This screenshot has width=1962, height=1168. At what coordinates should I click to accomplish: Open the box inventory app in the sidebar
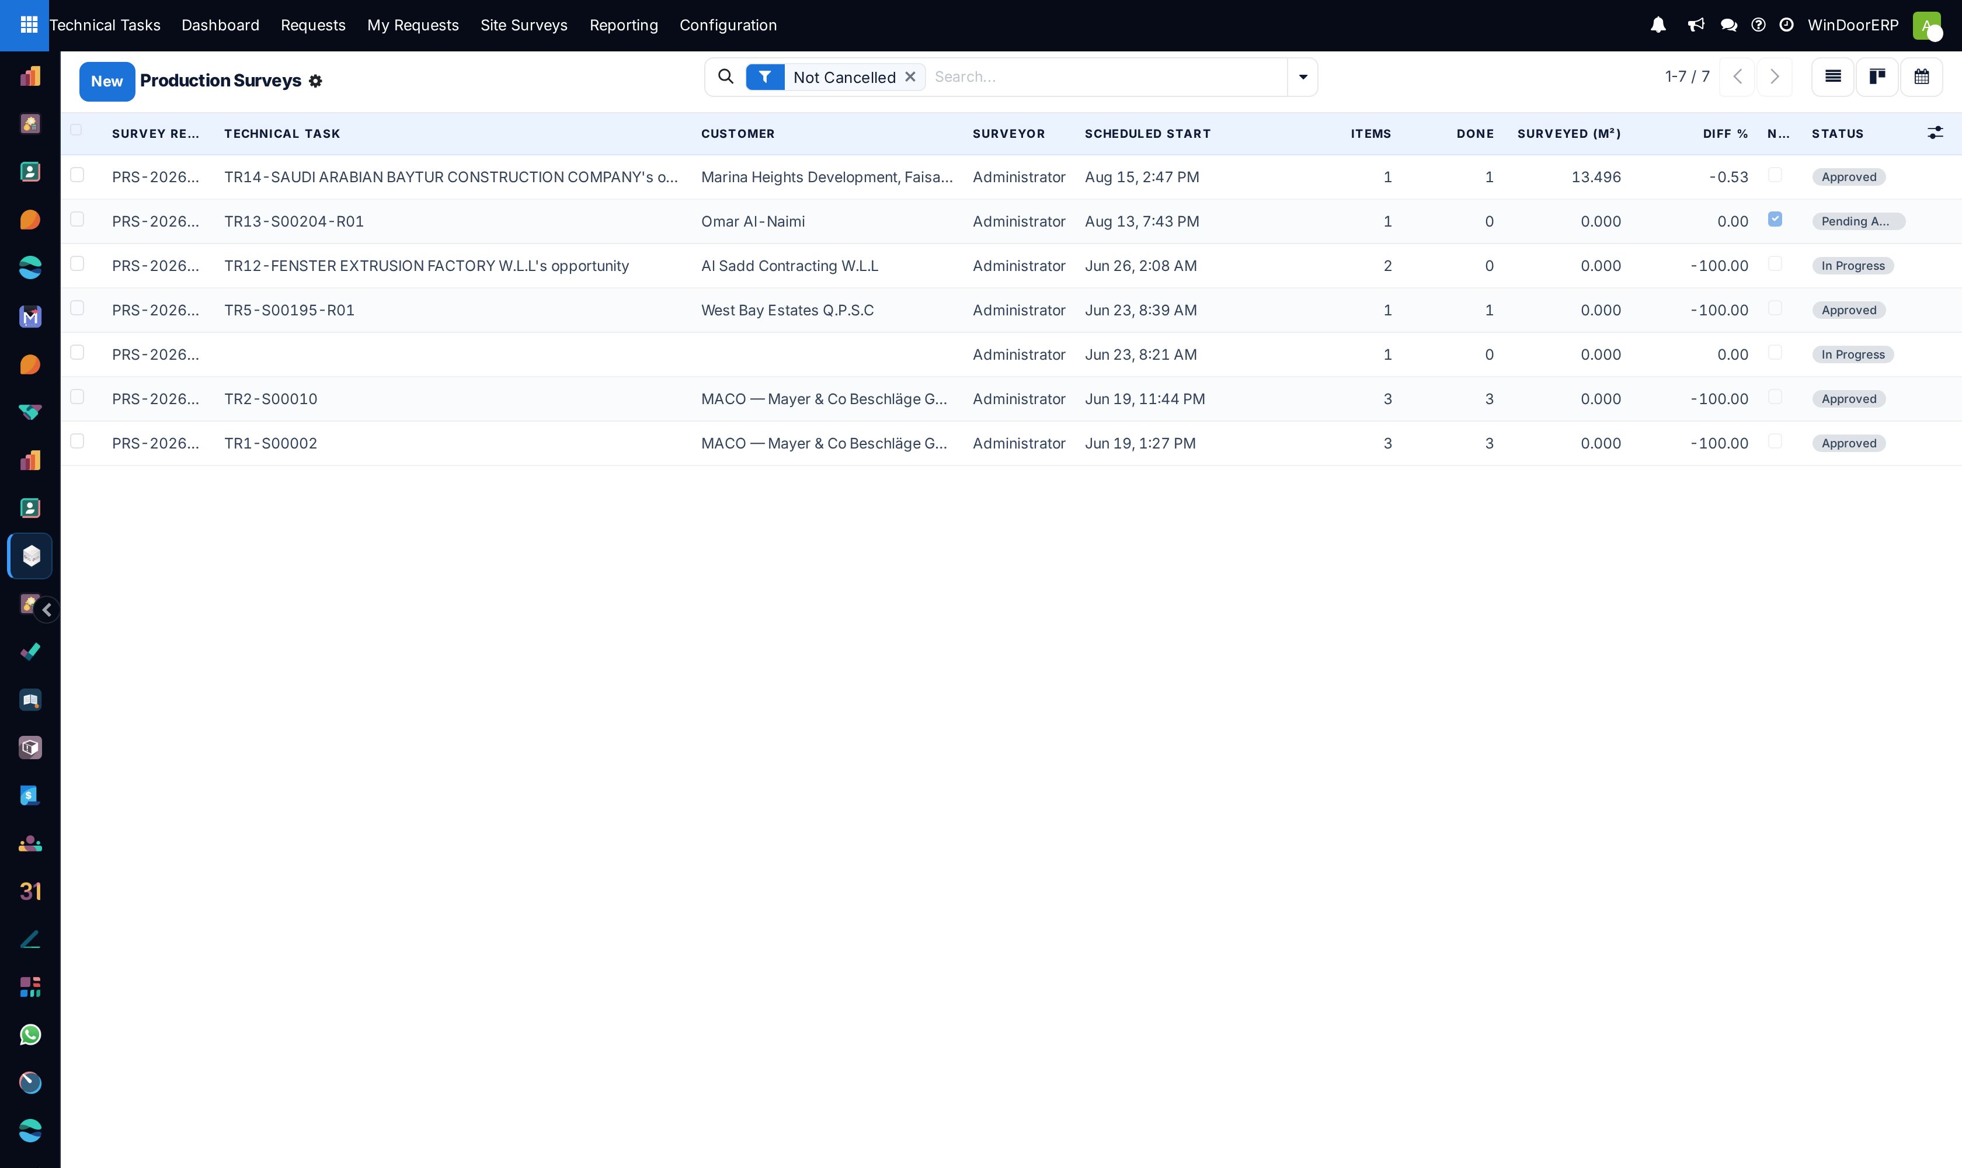30,748
